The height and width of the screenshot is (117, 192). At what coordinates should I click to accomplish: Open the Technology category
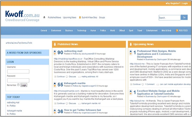(x=82, y=31)
